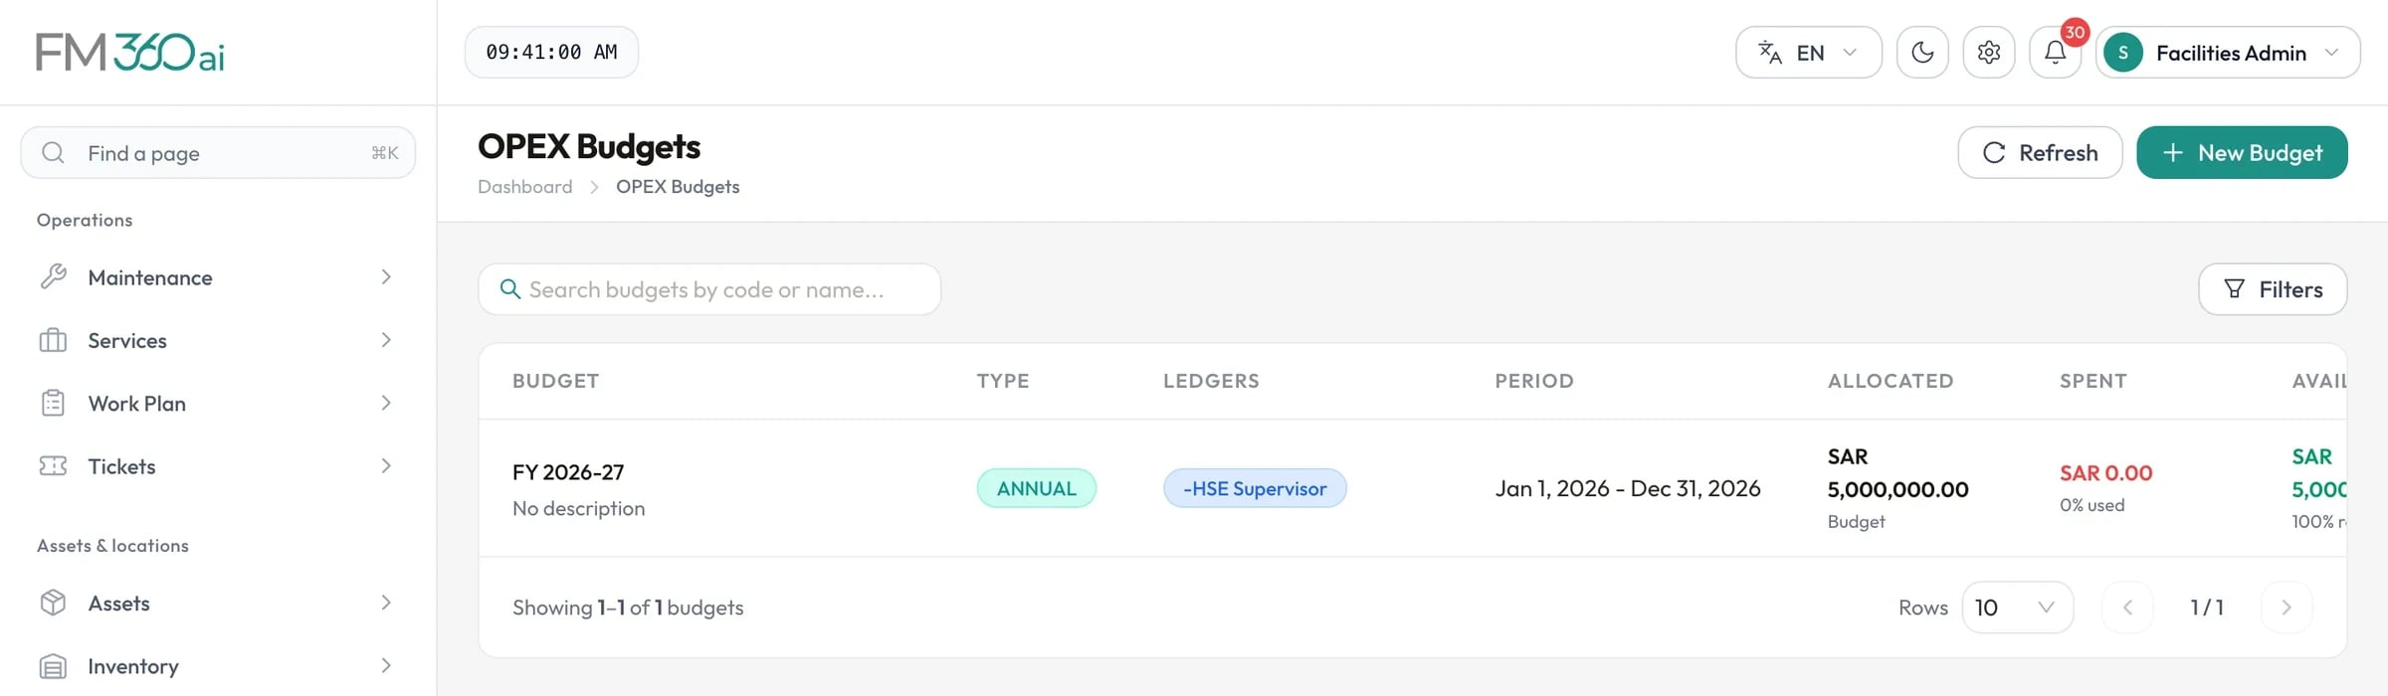Open the Rows per page dropdown
Screen dimensions: 2388x696
(2017, 608)
